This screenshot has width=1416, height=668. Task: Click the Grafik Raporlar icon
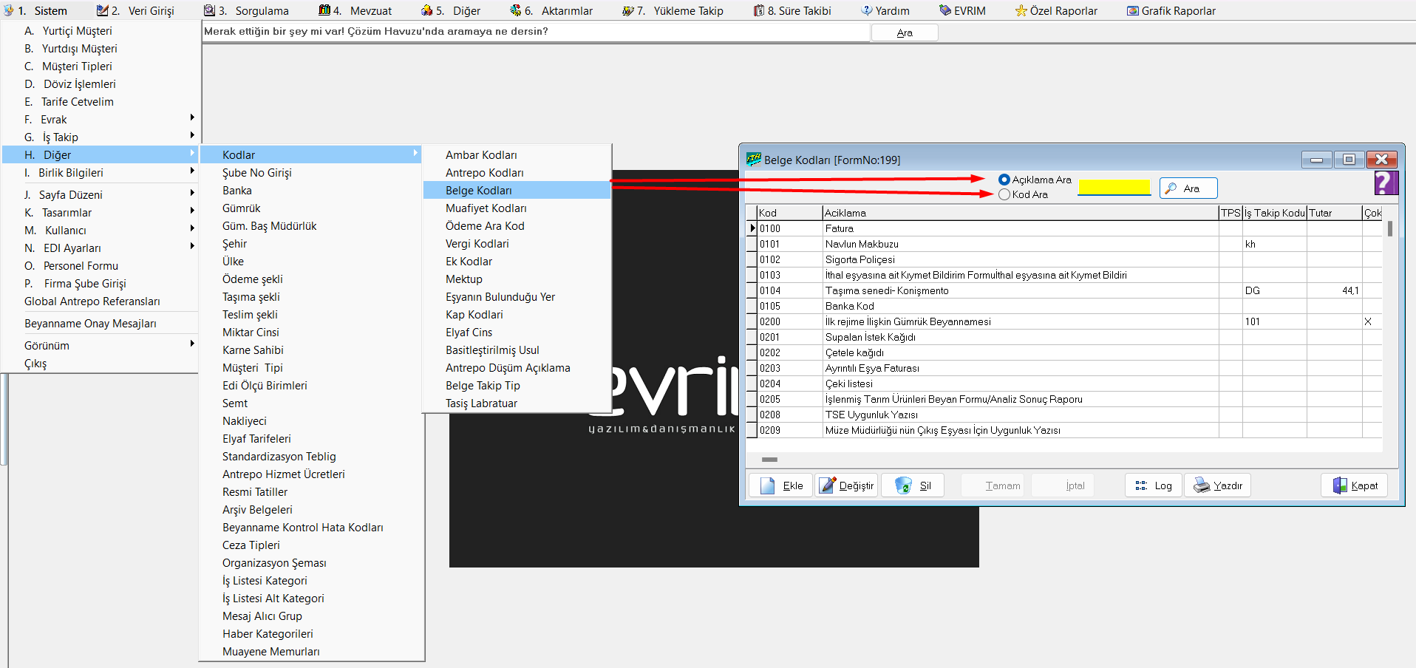click(1133, 10)
